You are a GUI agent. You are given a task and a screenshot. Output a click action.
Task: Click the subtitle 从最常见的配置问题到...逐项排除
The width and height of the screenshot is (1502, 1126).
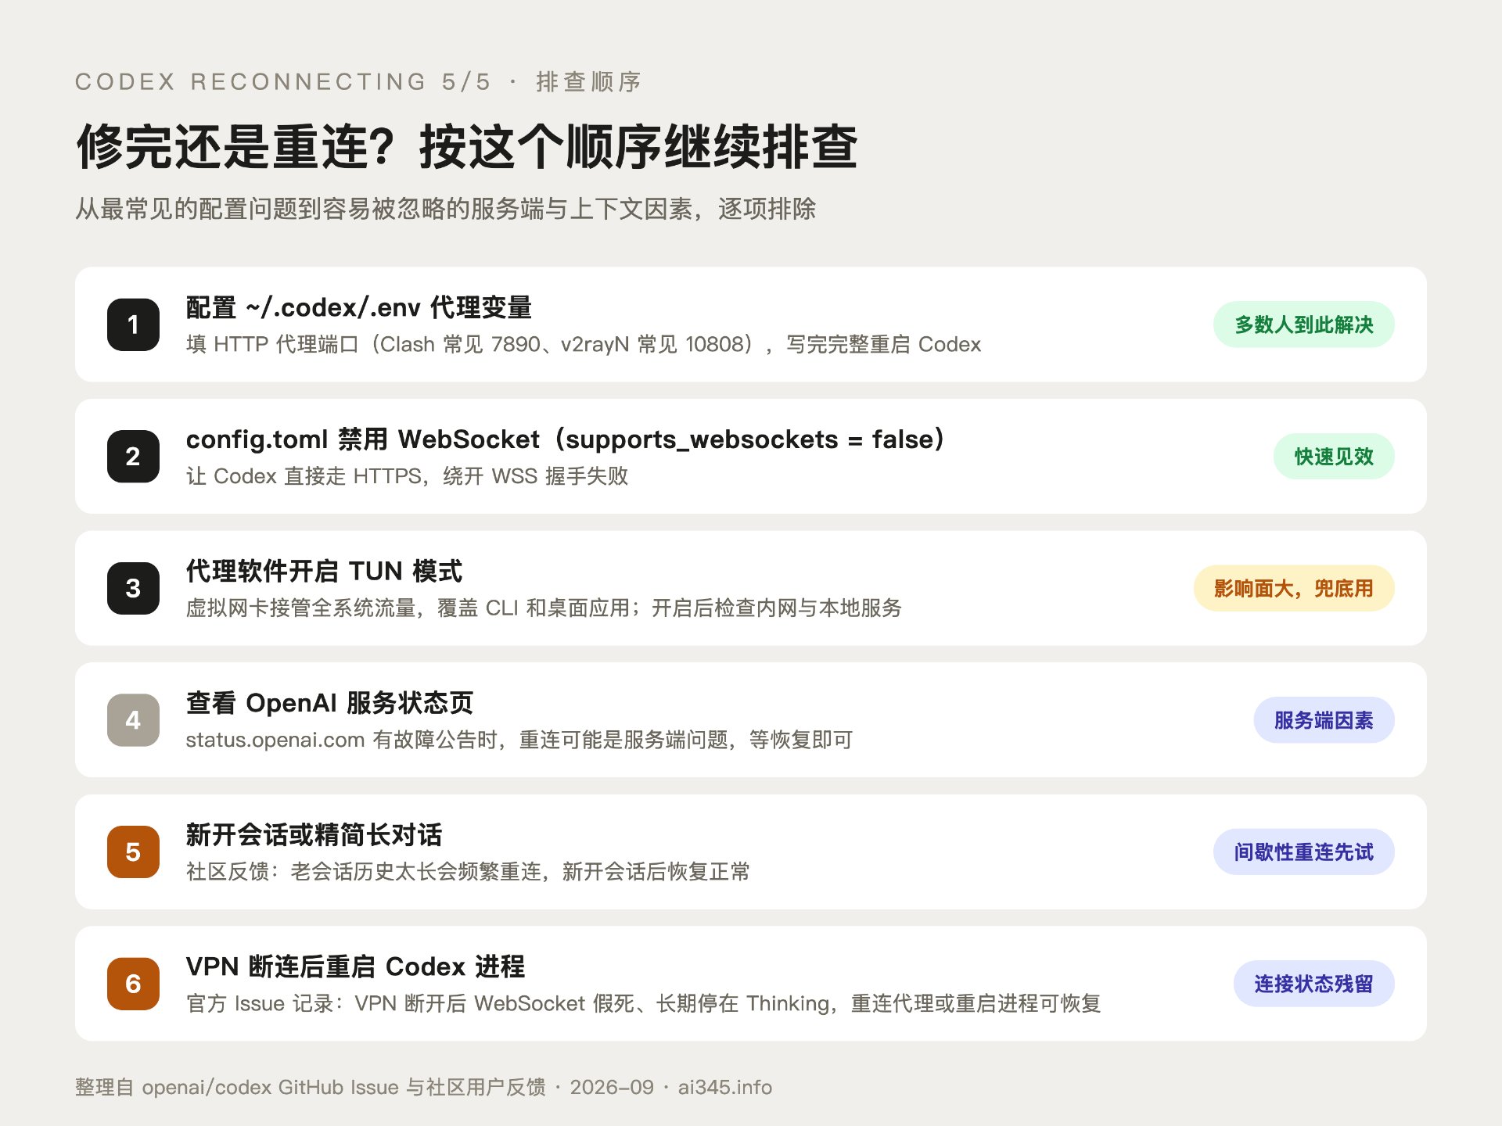pyautogui.click(x=445, y=209)
